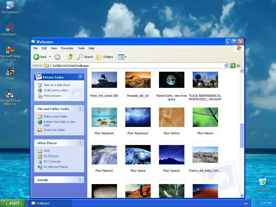Click View as a slide show
The width and height of the screenshot is (276, 207).
(57, 85)
